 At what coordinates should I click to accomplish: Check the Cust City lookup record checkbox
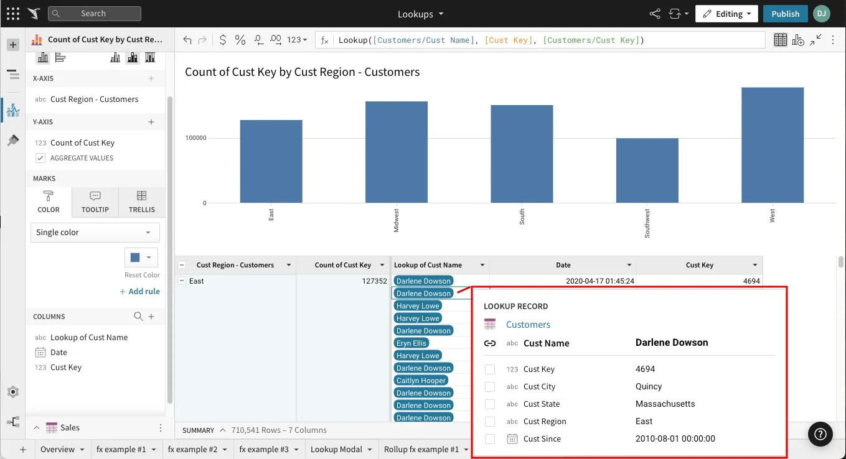click(490, 387)
